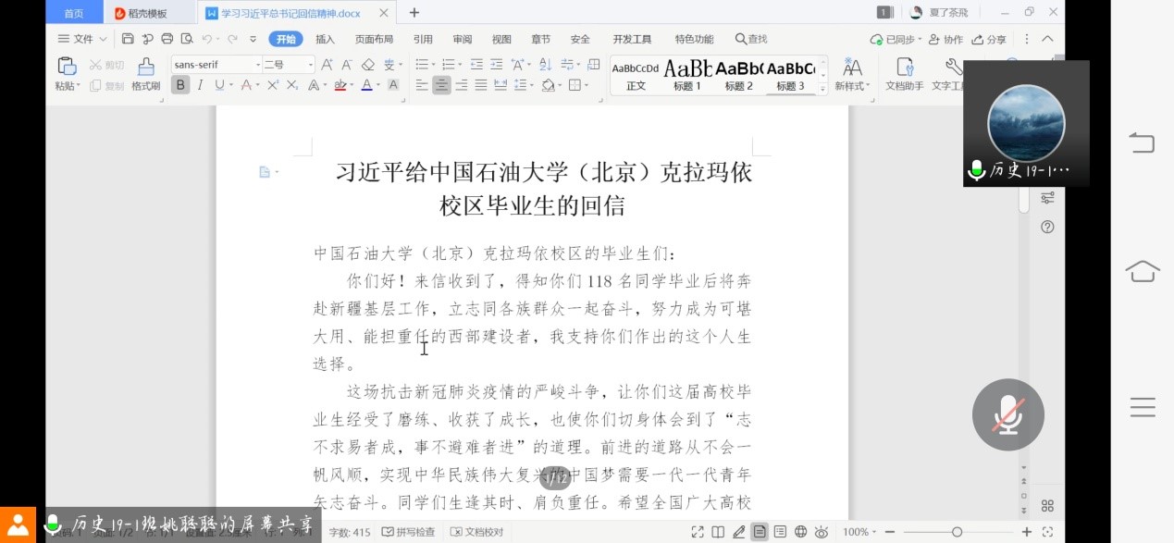Image resolution: width=1174 pixels, height=543 pixels.
Task: Click Android home navigation button
Action: pyautogui.click(x=1143, y=271)
